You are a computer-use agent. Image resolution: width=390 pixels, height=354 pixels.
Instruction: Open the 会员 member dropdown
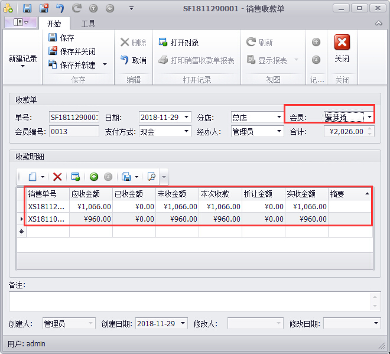[370, 117]
